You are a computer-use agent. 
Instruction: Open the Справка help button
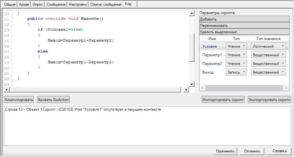coord(279,151)
